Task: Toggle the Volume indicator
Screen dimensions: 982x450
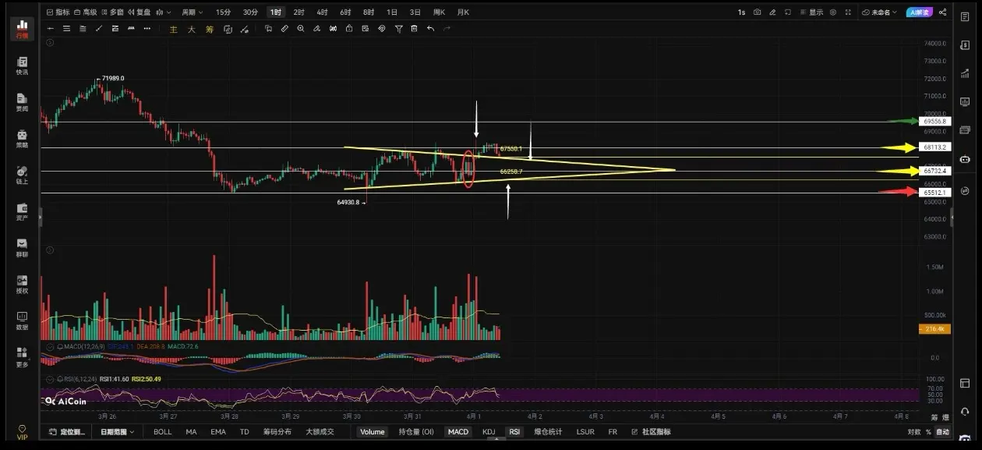Action: (373, 431)
